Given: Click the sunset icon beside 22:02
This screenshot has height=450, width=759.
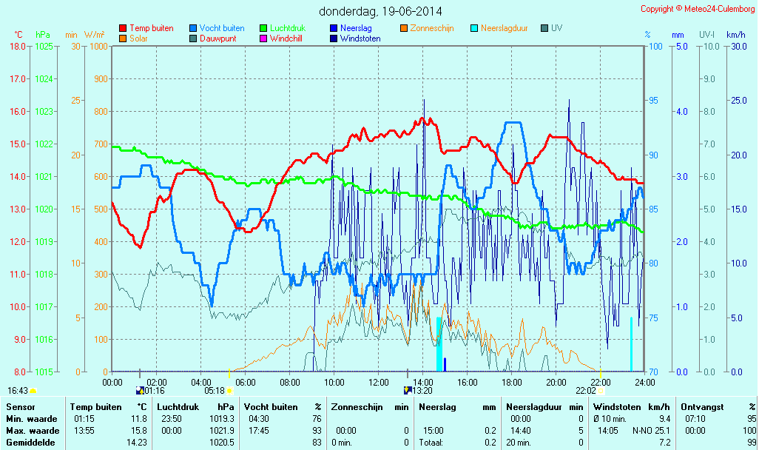Looking at the screenshot, I should coord(601,390).
